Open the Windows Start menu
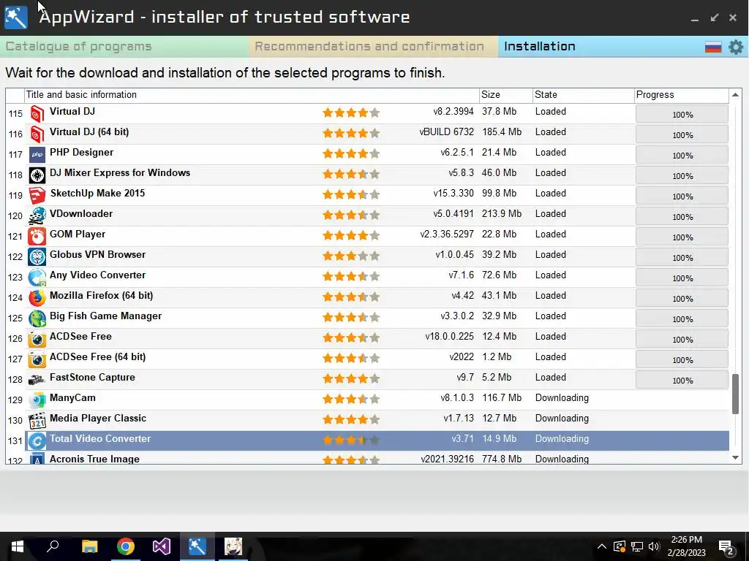This screenshot has width=749, height=561. 18,546
